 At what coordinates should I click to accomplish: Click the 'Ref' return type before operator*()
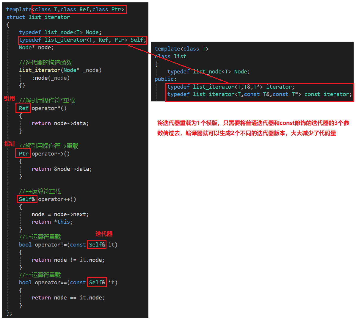23,108
